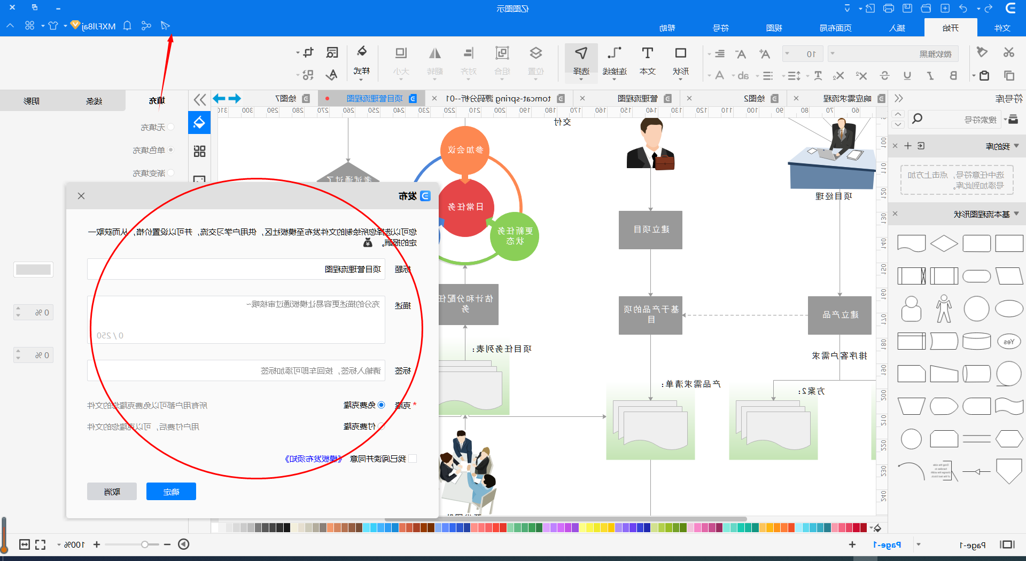Click the fullscreen icon in status bar

[41, 544]
